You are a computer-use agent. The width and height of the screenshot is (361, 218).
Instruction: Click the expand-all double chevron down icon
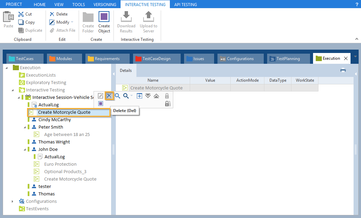click(148, 96)
